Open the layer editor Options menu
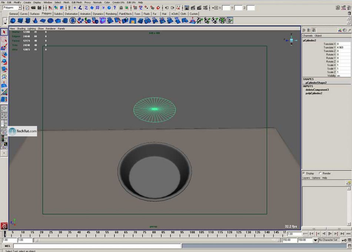Viewport: 352px width, 252px height. tap(316, 178)
